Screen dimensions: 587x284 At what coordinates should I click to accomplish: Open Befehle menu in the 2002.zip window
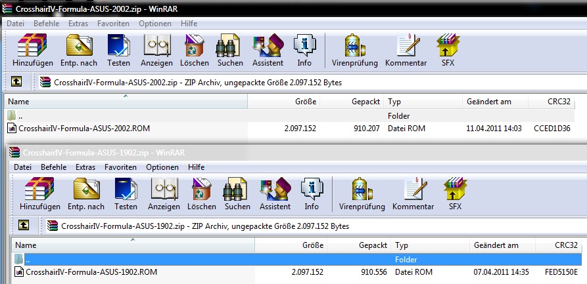point(47,24)
